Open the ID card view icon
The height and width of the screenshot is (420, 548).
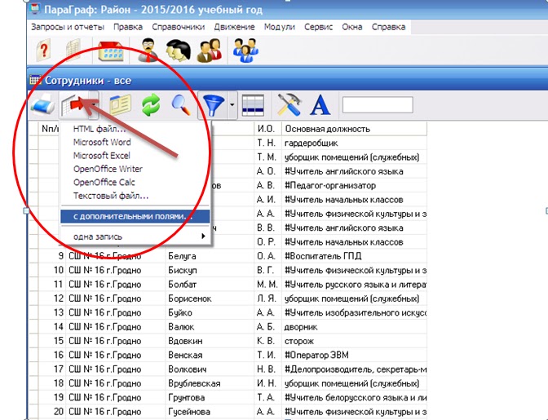(x=120, y=105)
